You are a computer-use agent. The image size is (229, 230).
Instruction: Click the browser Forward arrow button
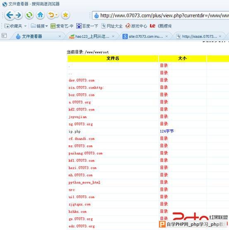coord(18,15)
